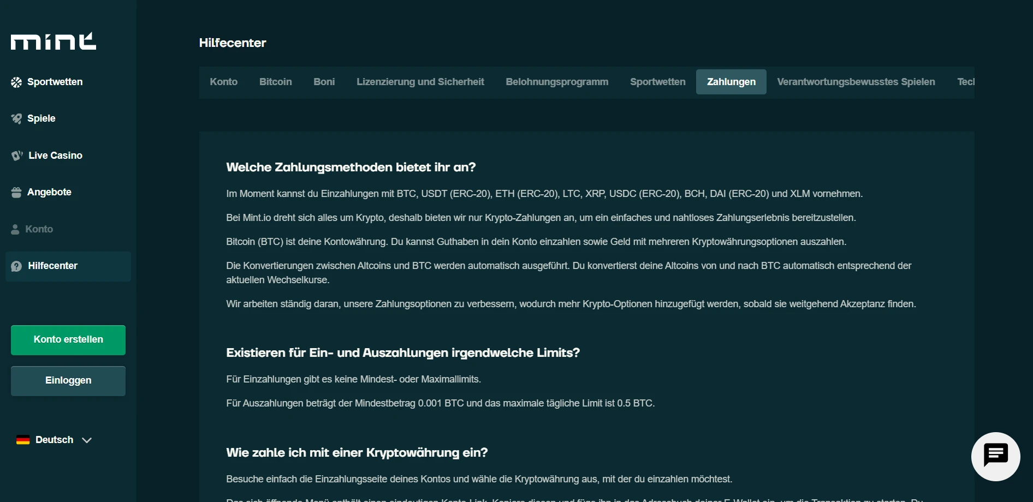
Task: Click the mint logo
Action: [x=54, y=41]
